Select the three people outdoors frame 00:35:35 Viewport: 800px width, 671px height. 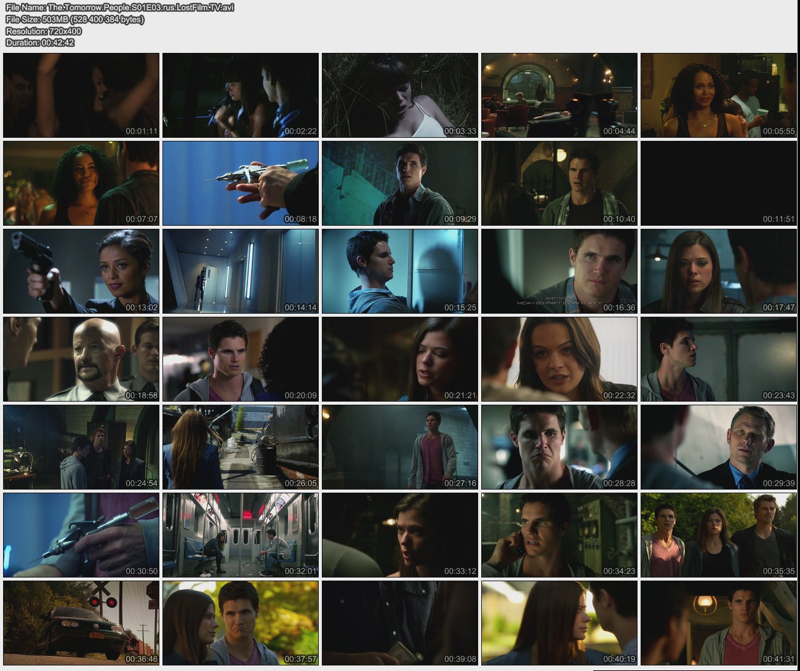(718, 535)
